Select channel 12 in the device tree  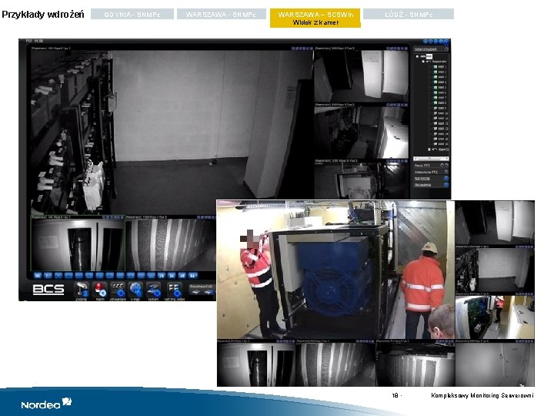440,124
